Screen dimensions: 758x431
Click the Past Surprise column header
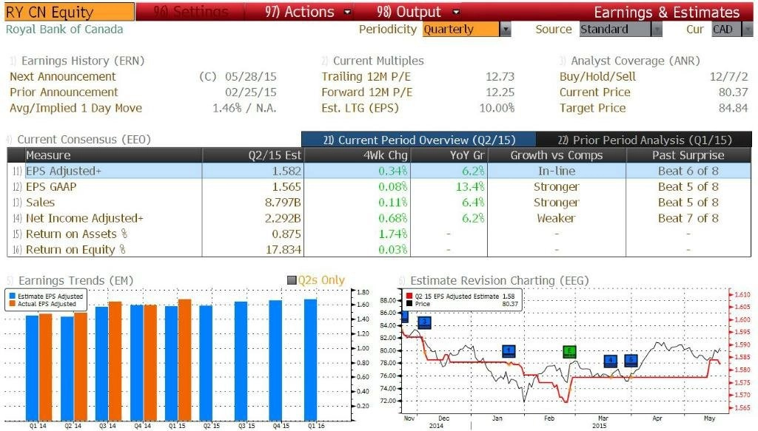[x=688, y=155]
